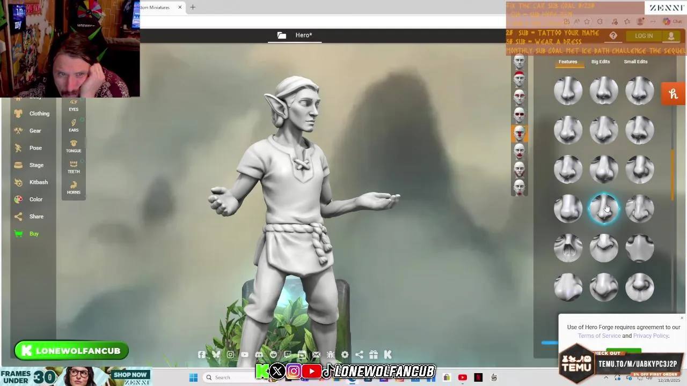This screenshot has height=386, width=687.
Task: Click the Facebook icon in bottom toolbar
Action: [x=201, y=354]
